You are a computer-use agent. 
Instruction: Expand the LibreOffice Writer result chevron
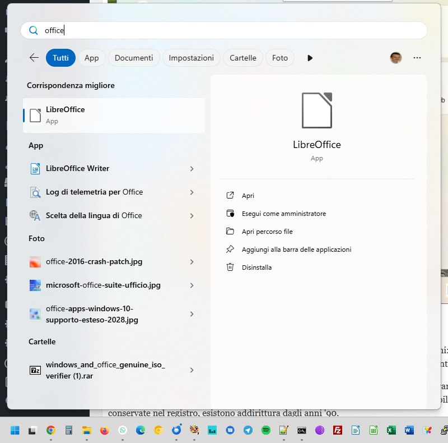192,168
